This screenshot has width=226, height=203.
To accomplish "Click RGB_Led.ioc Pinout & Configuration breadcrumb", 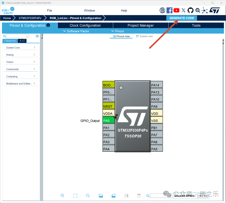I will [x=76, y=18].
